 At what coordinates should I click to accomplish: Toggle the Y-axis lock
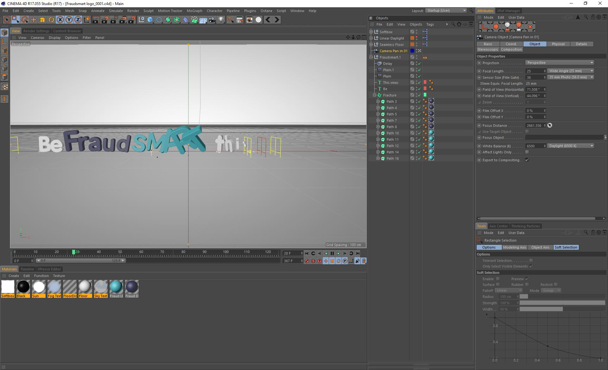[69, 20]
